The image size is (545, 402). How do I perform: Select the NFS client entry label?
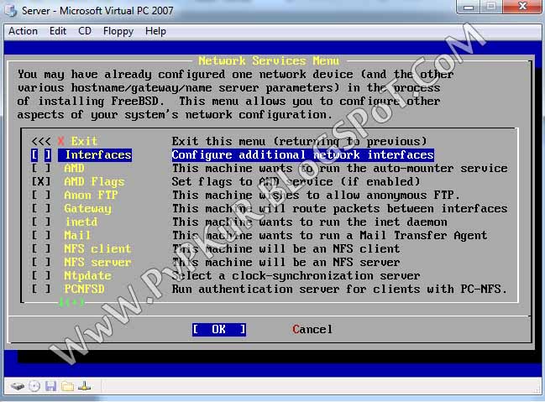point(97,248)
